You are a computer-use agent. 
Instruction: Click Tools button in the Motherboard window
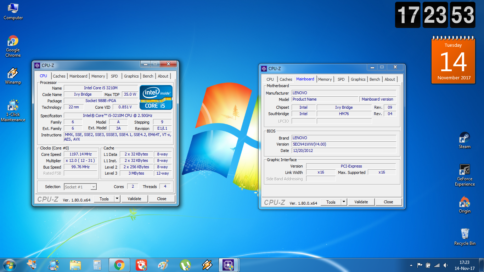pos(331,202)
